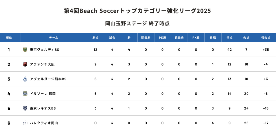Click the PK勝 column header
276x136 pixels.
tap(163, 38)
